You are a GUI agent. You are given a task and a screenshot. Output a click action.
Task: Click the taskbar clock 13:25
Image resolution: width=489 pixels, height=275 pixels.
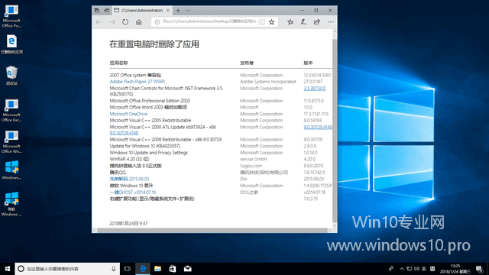(x=455, y=268)
